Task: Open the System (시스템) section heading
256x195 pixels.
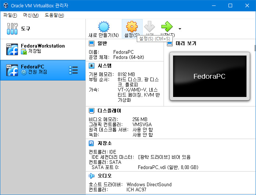Action: tap(105, 65)
